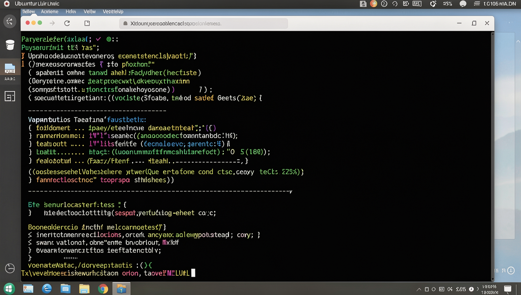Open the Vellw menu
The height and width of the screenshot is (295, 521).
(x=90, y=11)
